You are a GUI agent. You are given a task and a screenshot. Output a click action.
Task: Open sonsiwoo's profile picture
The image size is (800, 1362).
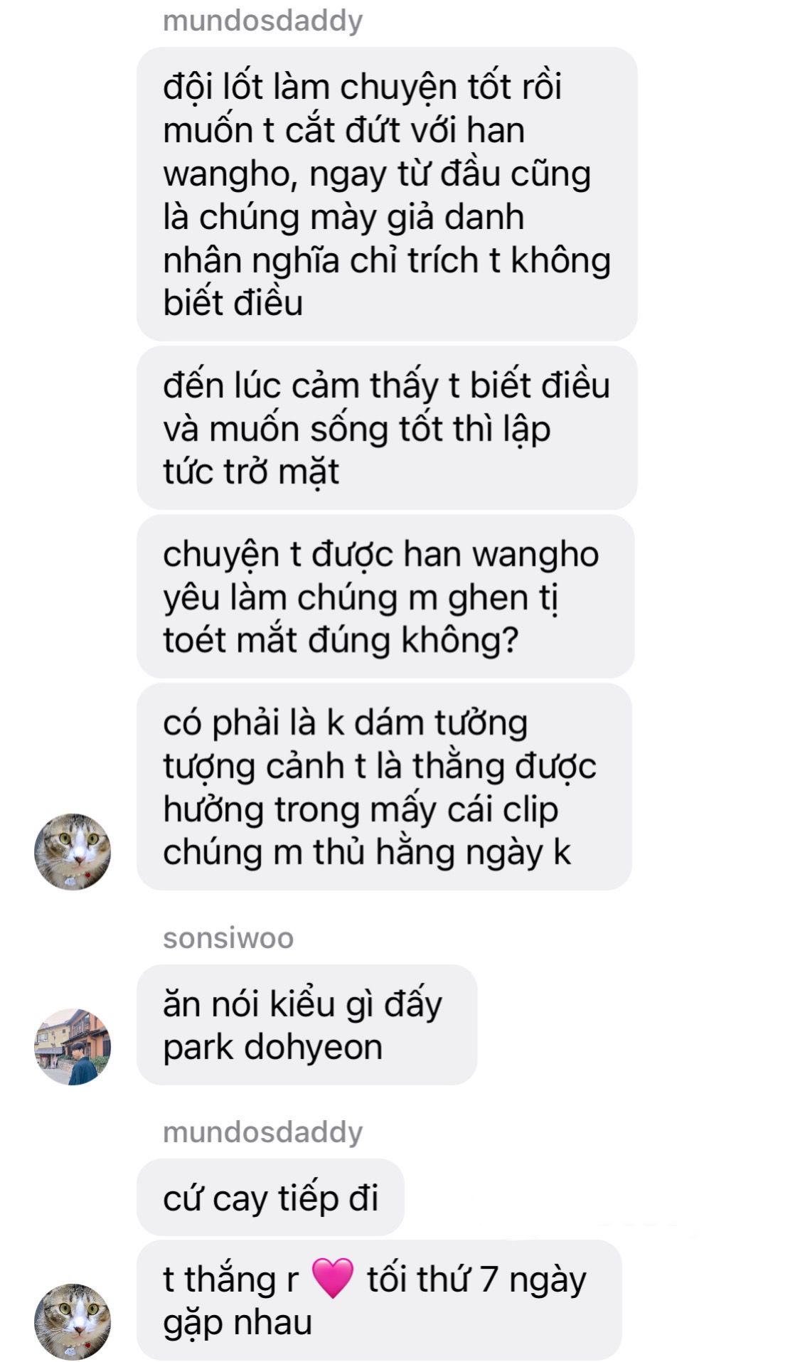pos(73,1046)
